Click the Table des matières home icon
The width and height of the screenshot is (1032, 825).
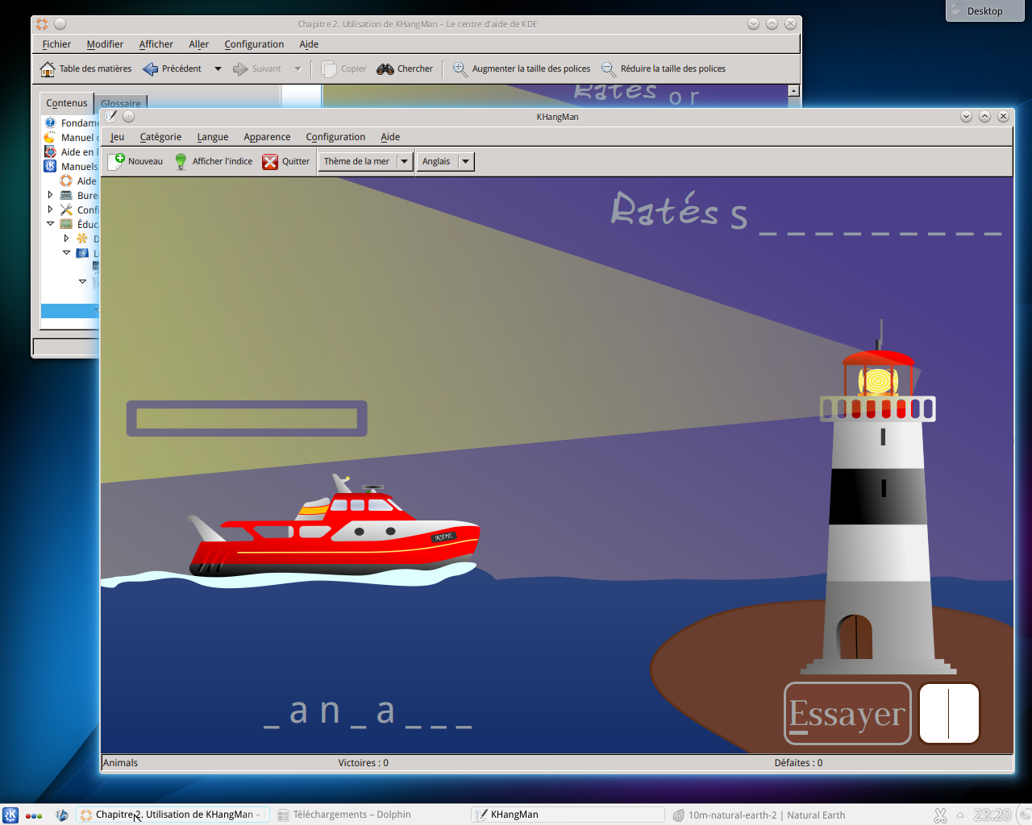48,69
